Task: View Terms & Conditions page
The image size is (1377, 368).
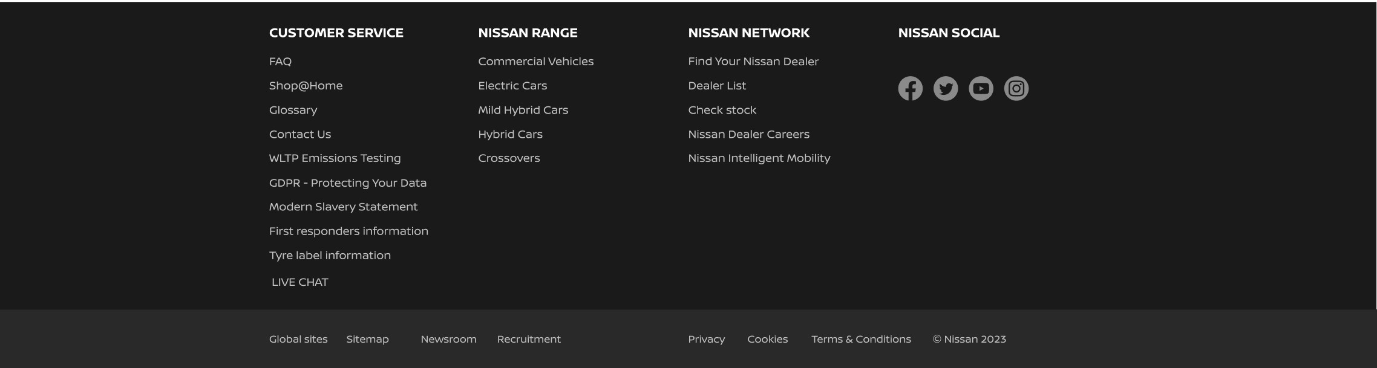Action: [x=861, y=339]
